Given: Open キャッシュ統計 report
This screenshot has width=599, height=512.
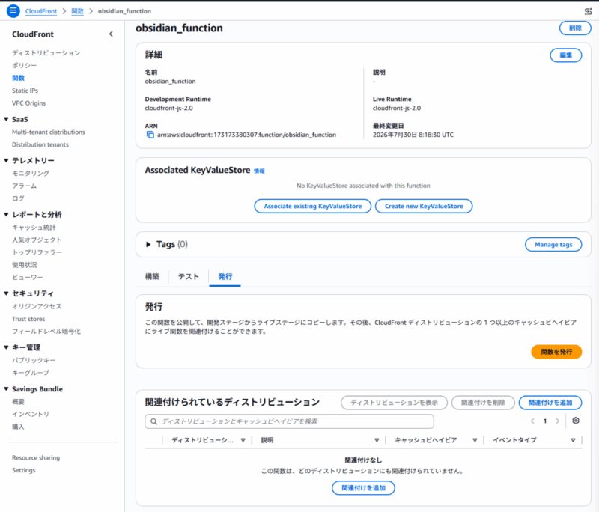Looking at the screenshot, I should (34, 227).
